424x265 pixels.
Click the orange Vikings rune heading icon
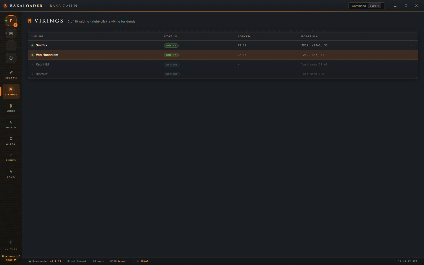[30, 21]
